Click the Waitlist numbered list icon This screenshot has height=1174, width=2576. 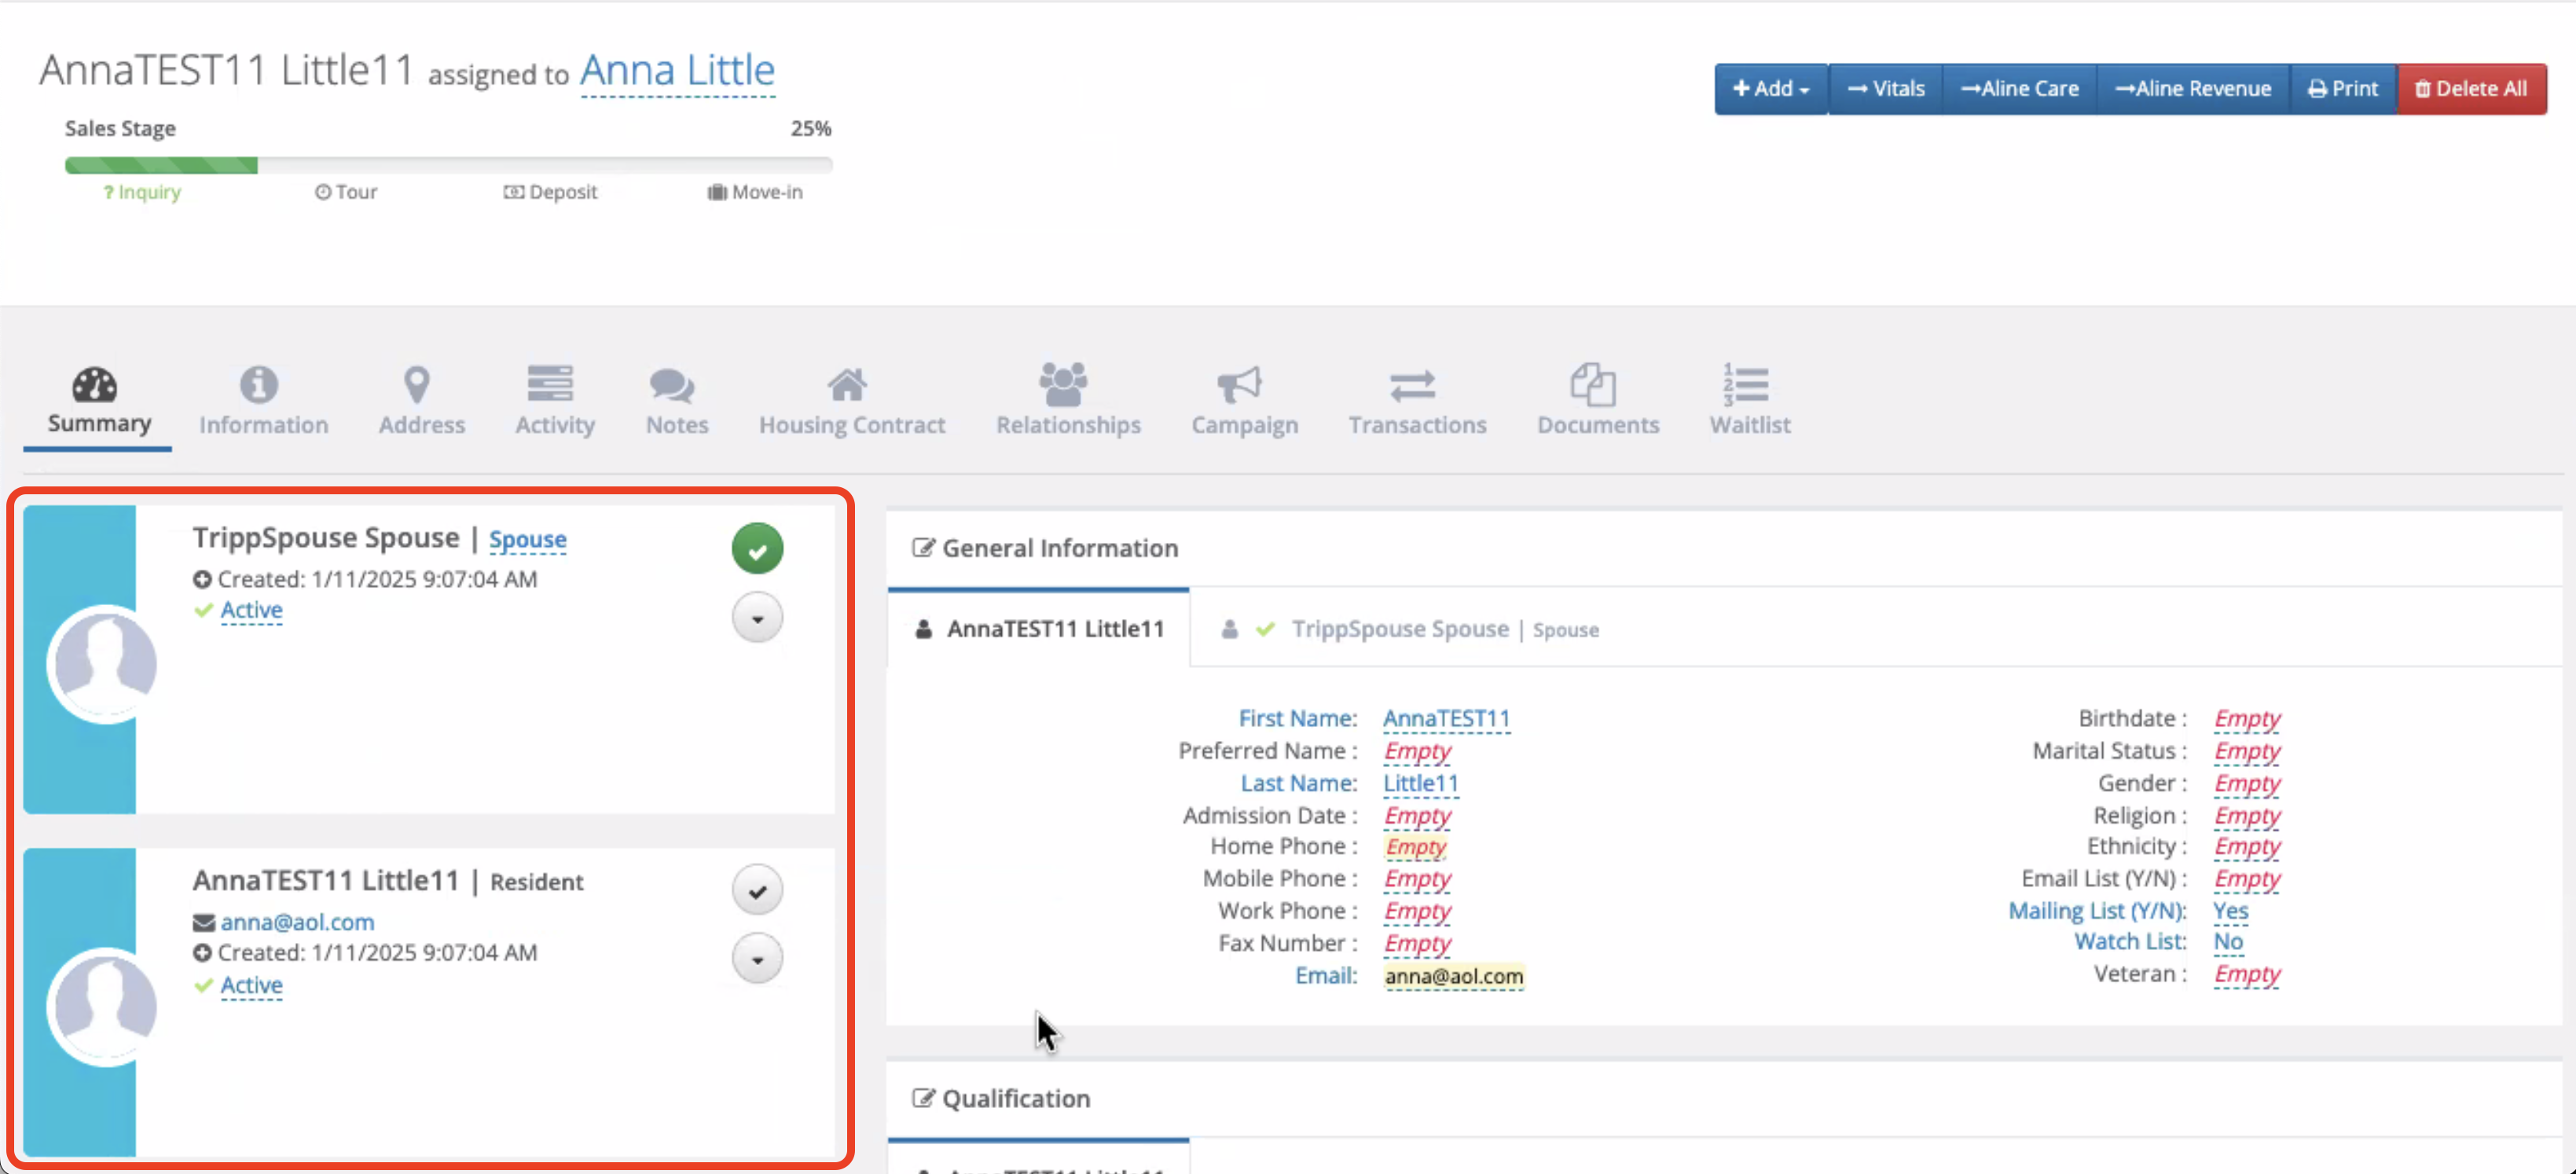[1746, 384]
